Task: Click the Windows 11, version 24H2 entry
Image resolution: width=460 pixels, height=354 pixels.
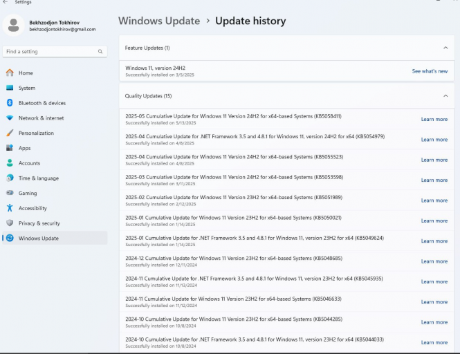Action: pyautogui.click(x=286, y=71)
